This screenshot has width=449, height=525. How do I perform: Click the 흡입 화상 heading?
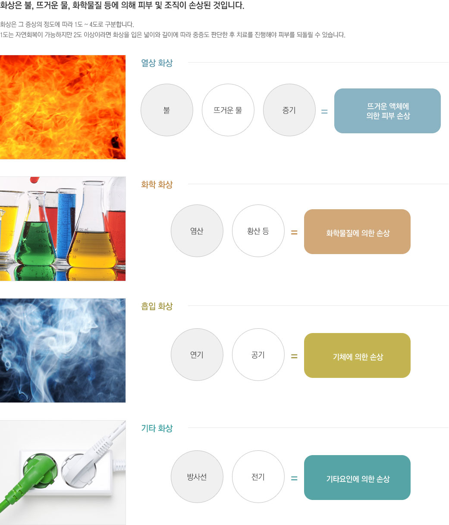(157, 306)
